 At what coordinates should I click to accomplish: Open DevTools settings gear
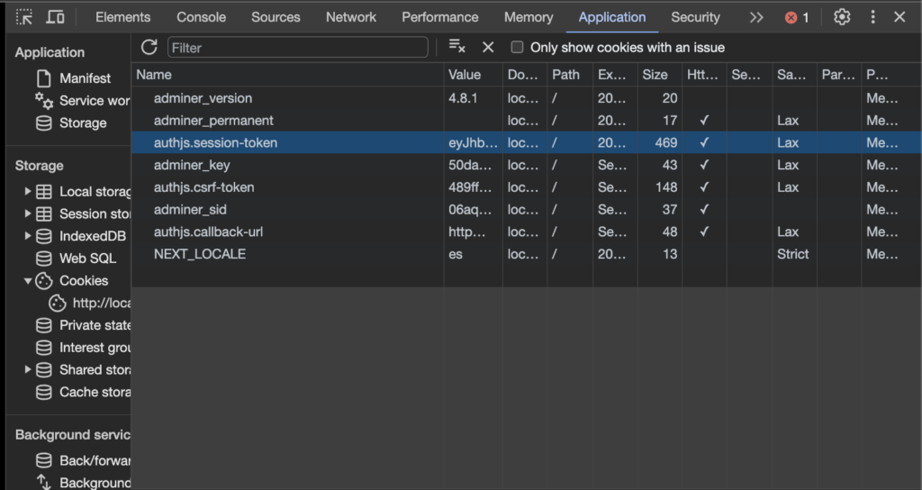[842, 17]
